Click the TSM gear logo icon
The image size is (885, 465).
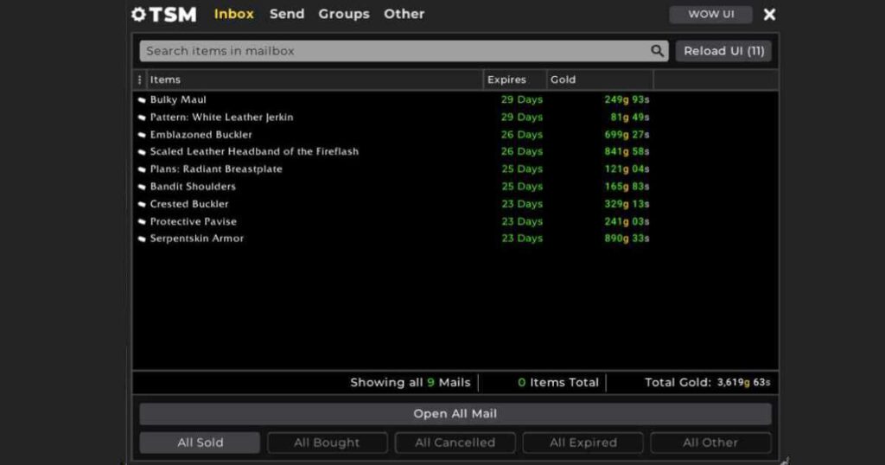(x=138, y=15)
